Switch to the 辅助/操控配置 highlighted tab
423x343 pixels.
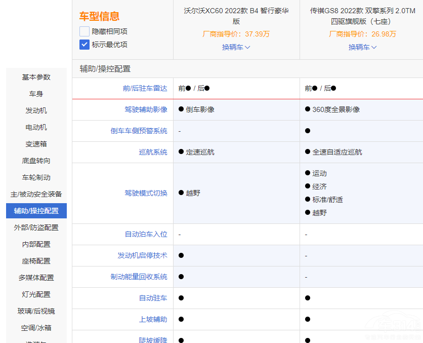tap(35, 211)
